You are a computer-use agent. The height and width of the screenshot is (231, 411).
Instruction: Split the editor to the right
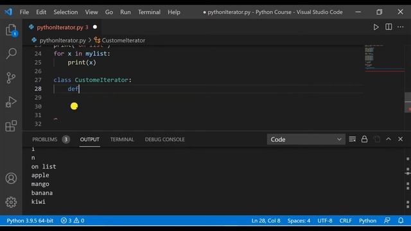[389, 27]
